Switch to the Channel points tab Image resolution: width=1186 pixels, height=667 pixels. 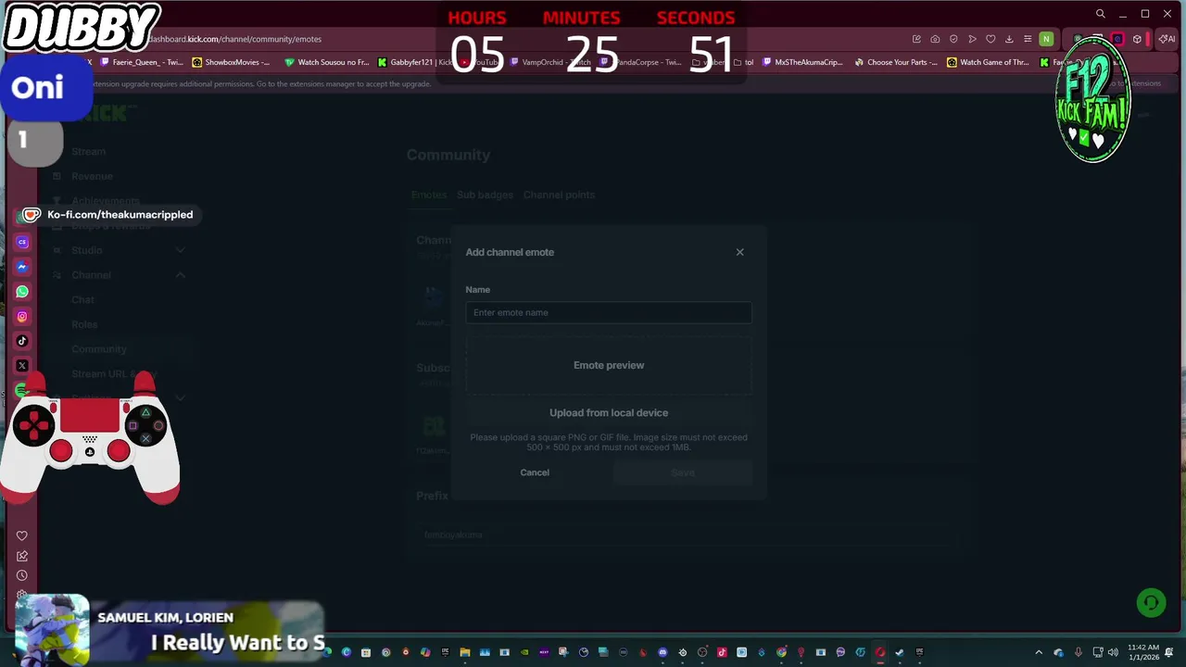559,195
